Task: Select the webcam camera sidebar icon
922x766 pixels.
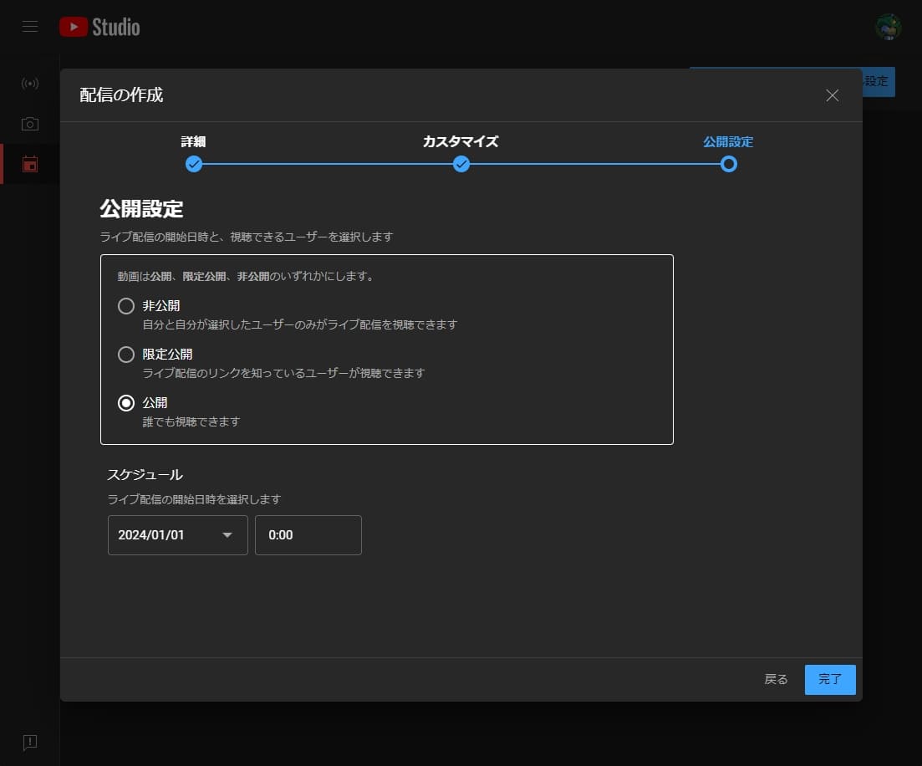Action: pos(30,124)
